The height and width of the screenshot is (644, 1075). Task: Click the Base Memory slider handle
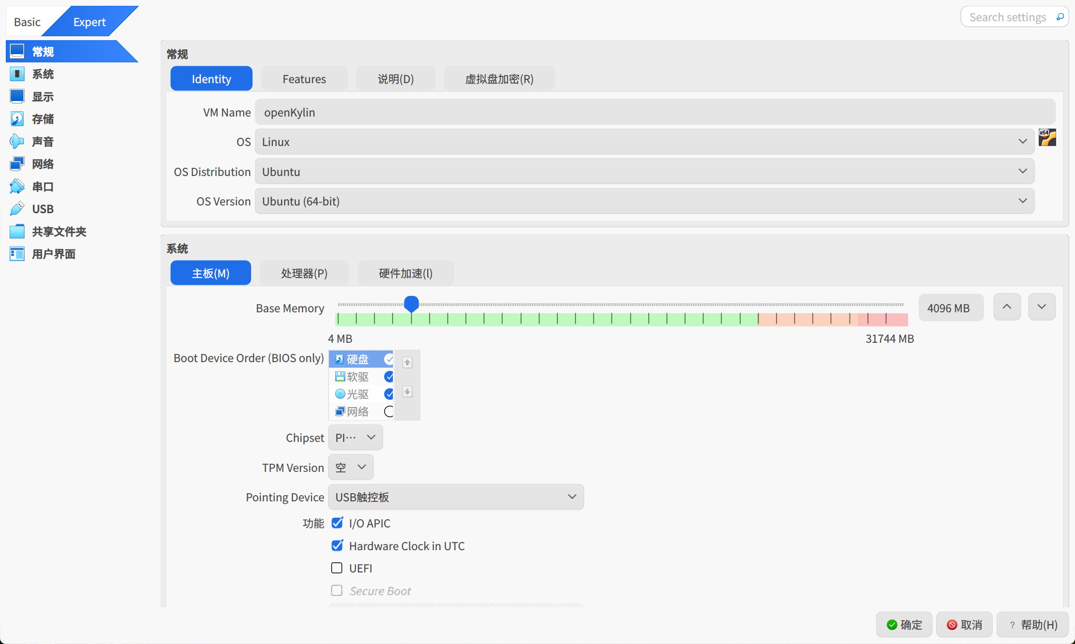(x=411, y=304)
